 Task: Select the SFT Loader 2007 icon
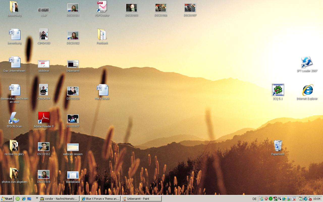pyautogui.click(x=307, y=62)
